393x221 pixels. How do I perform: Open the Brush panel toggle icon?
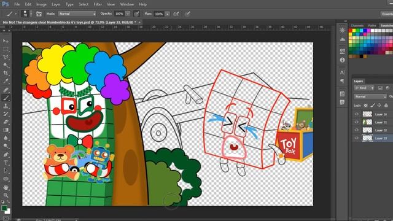point(39,14)
